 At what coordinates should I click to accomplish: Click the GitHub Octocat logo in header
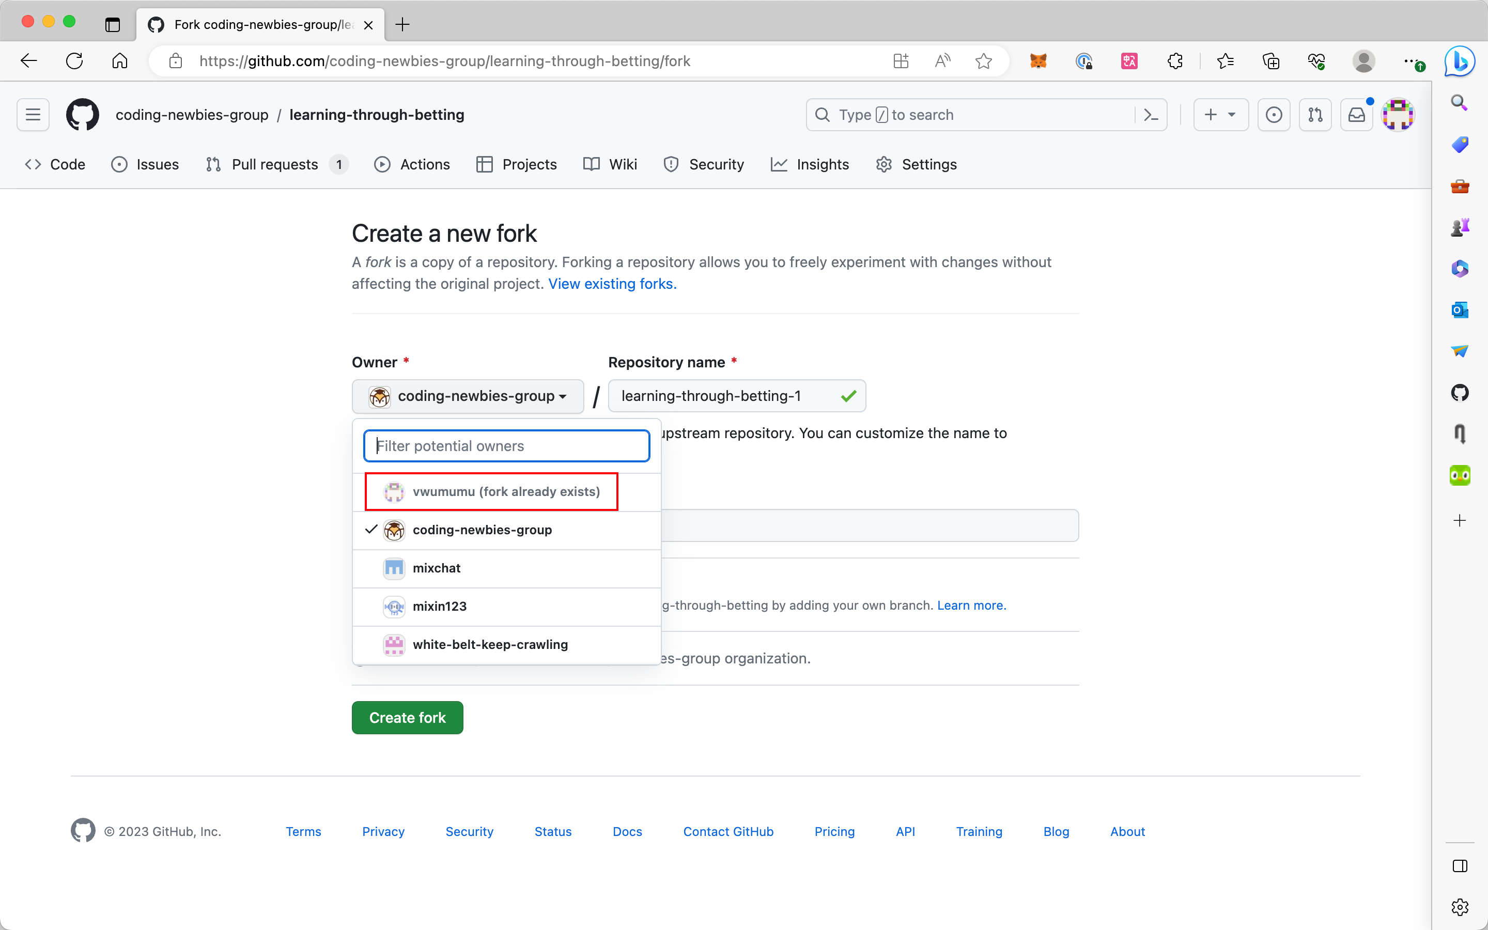pos(82,114)
